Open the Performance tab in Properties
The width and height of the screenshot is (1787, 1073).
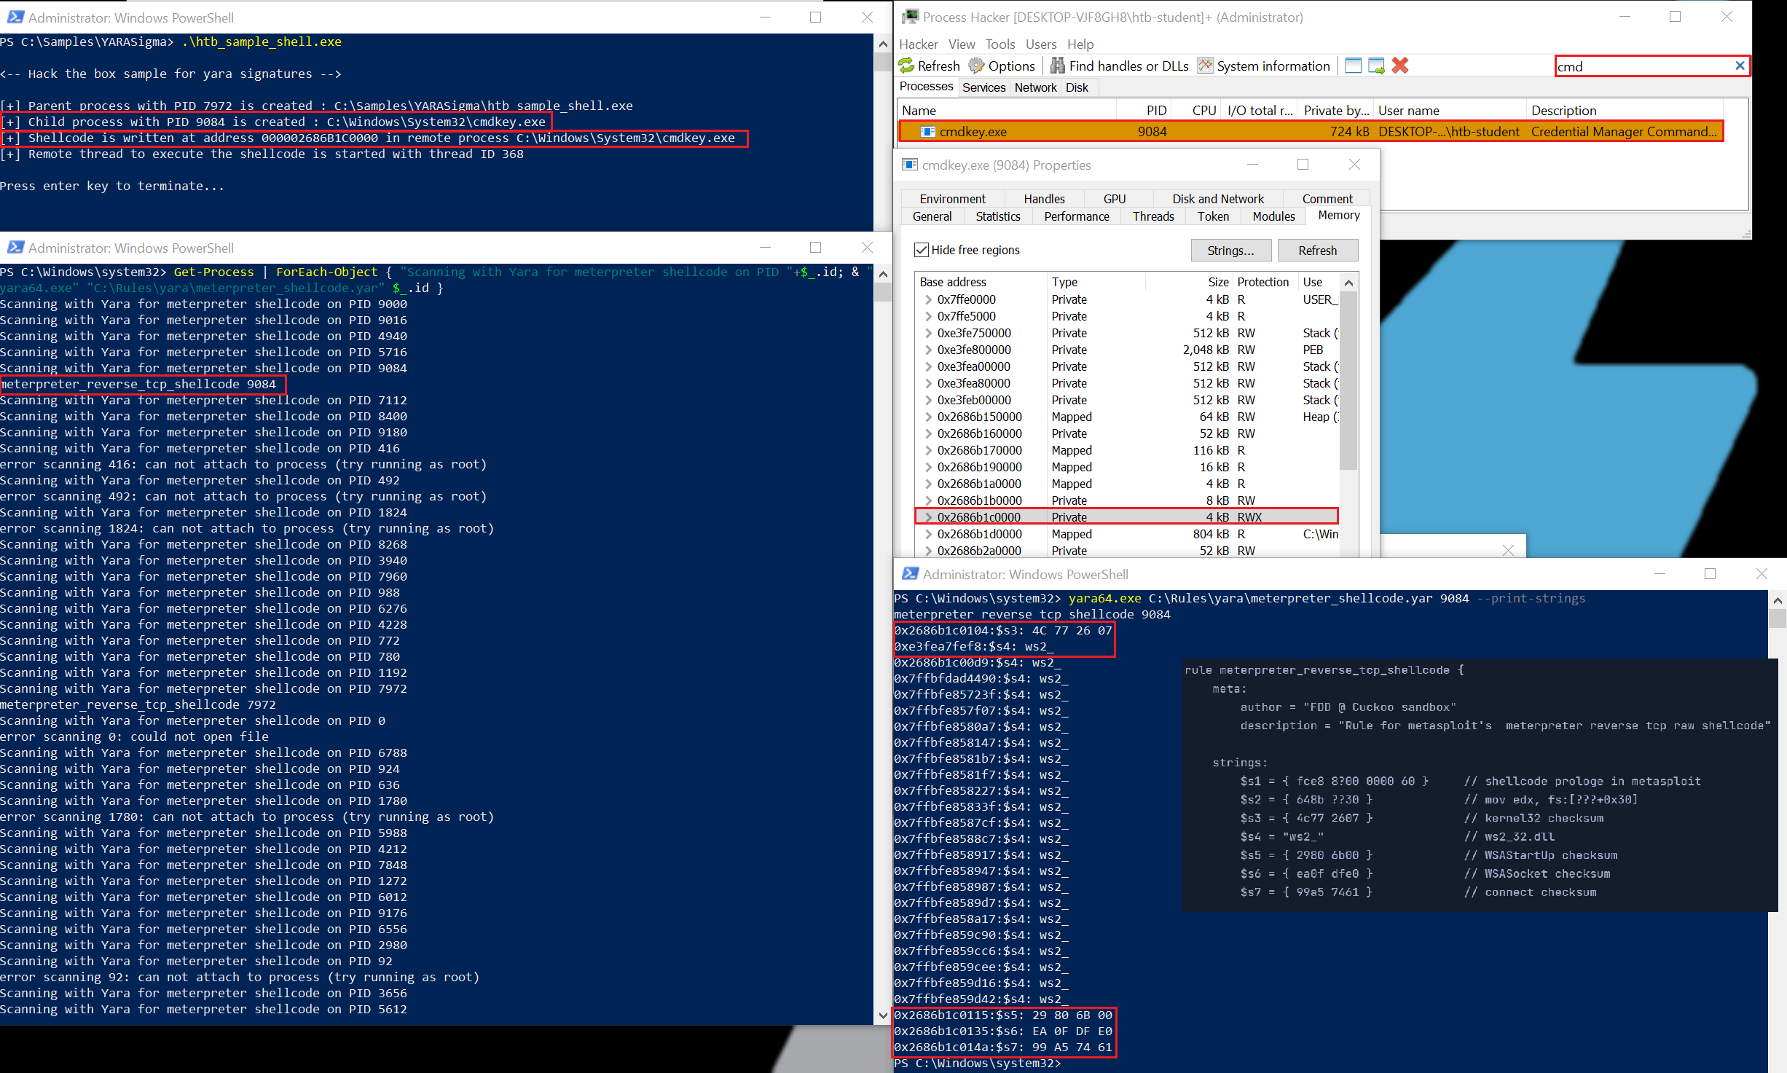(x=1077, y=216)
